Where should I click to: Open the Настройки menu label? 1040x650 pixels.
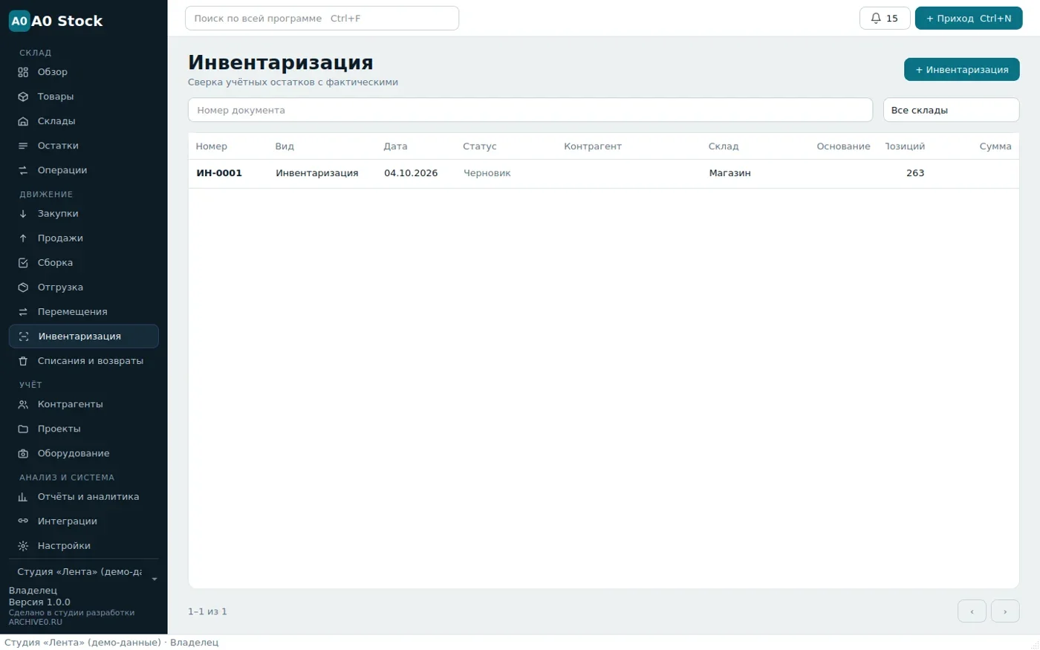[64, 545]
